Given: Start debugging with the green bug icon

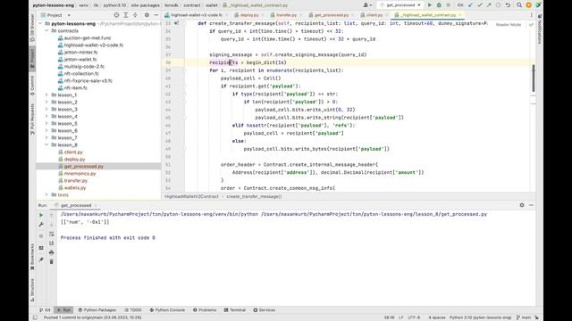Looking at the screenshot, I should (x=439, y=5).
